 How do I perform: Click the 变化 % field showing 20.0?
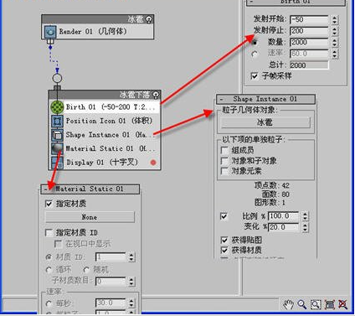click(284, 227)
